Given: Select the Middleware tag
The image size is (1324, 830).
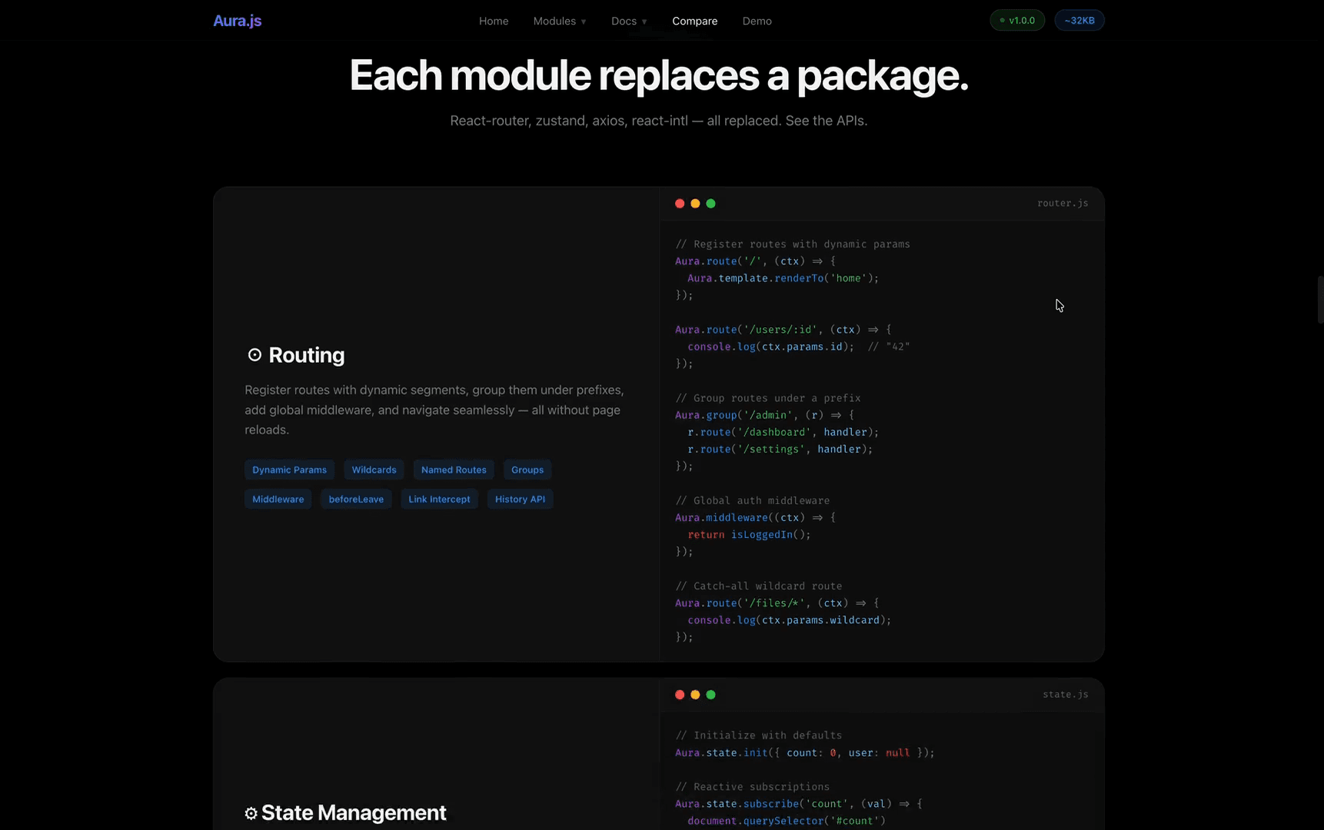Looking at the screenshot, I should pyautogui.click(x=278, y=499).
